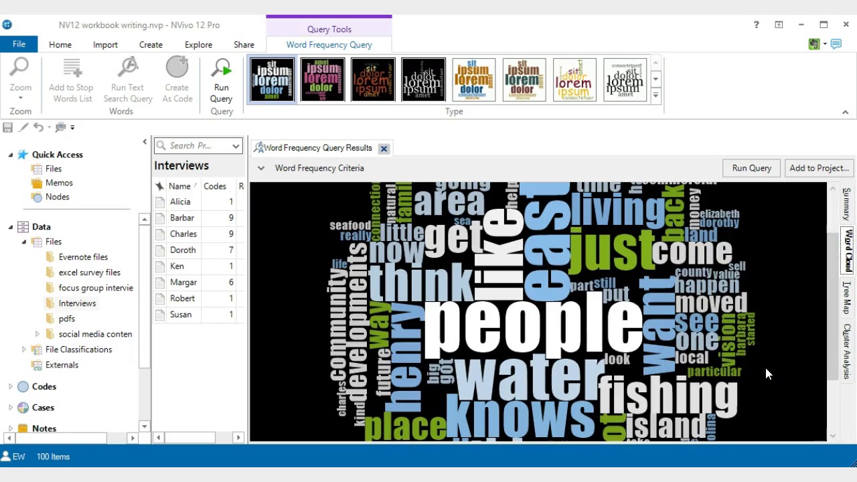Open the Tree Map side tab
857x482 pixels.
click(x=847, y=298)
